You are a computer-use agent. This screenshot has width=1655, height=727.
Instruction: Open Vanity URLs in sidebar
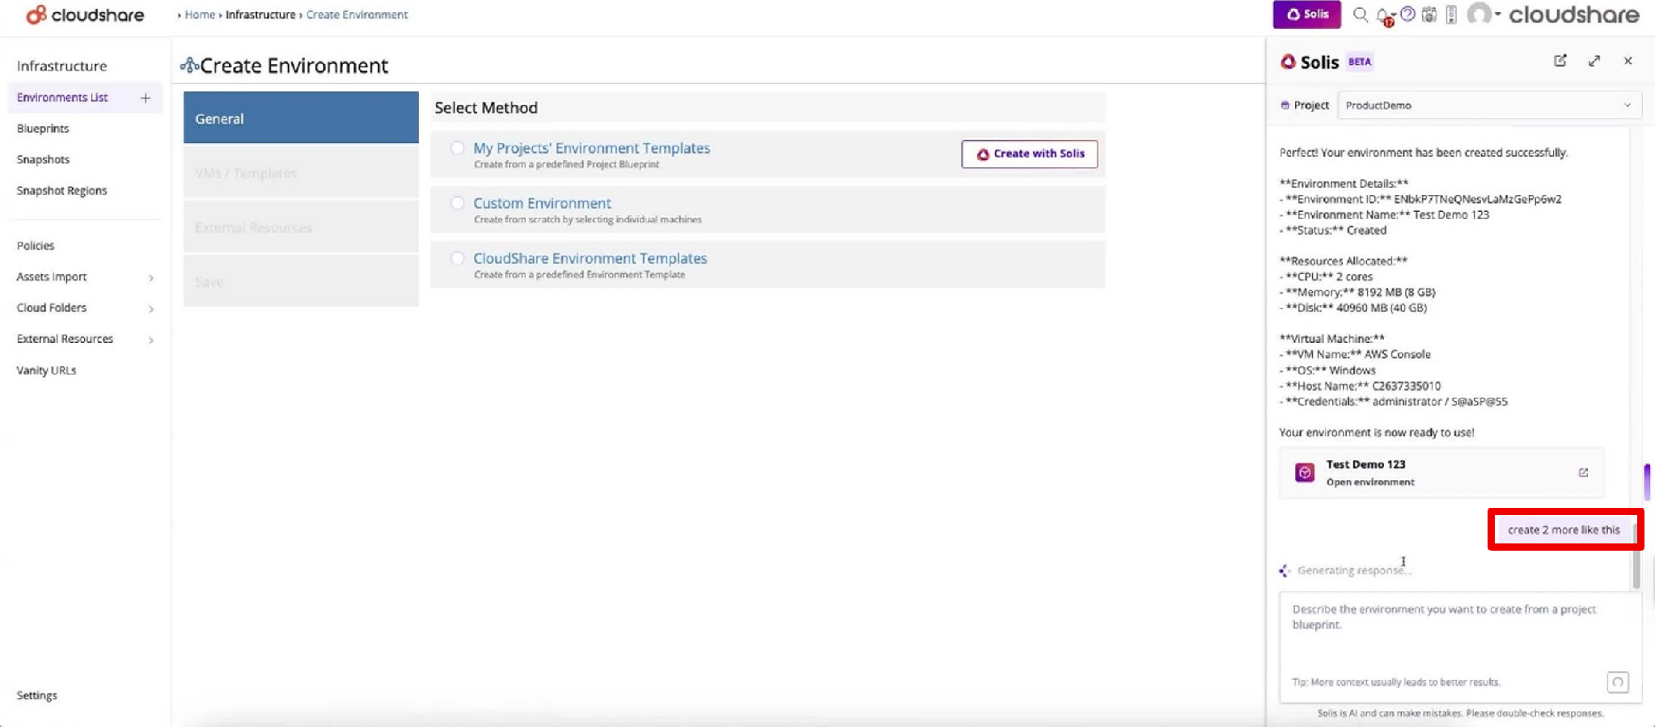[x=46, y=370]
